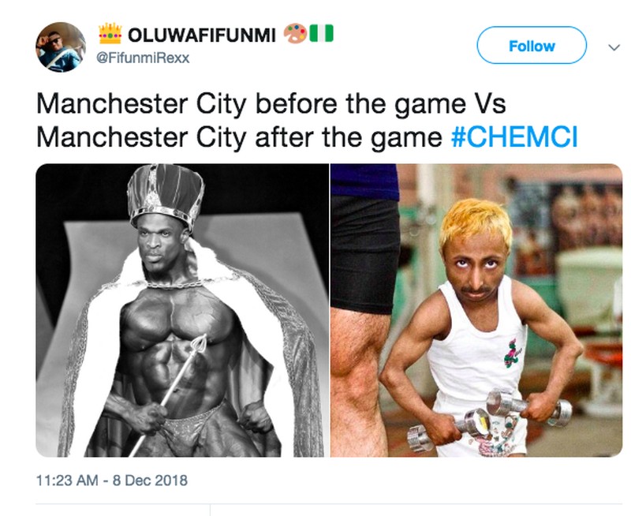
Task: Click the 11:23 AM tweet timestamp
Action: coord(67,480)
